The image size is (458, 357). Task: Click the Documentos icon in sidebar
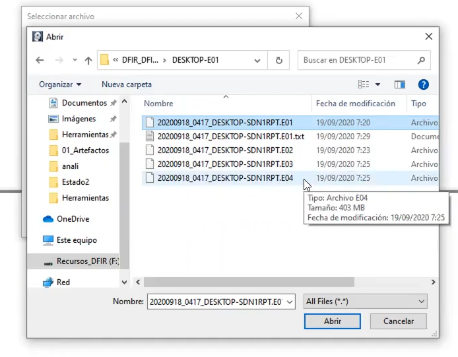click(x=53, y=103)
